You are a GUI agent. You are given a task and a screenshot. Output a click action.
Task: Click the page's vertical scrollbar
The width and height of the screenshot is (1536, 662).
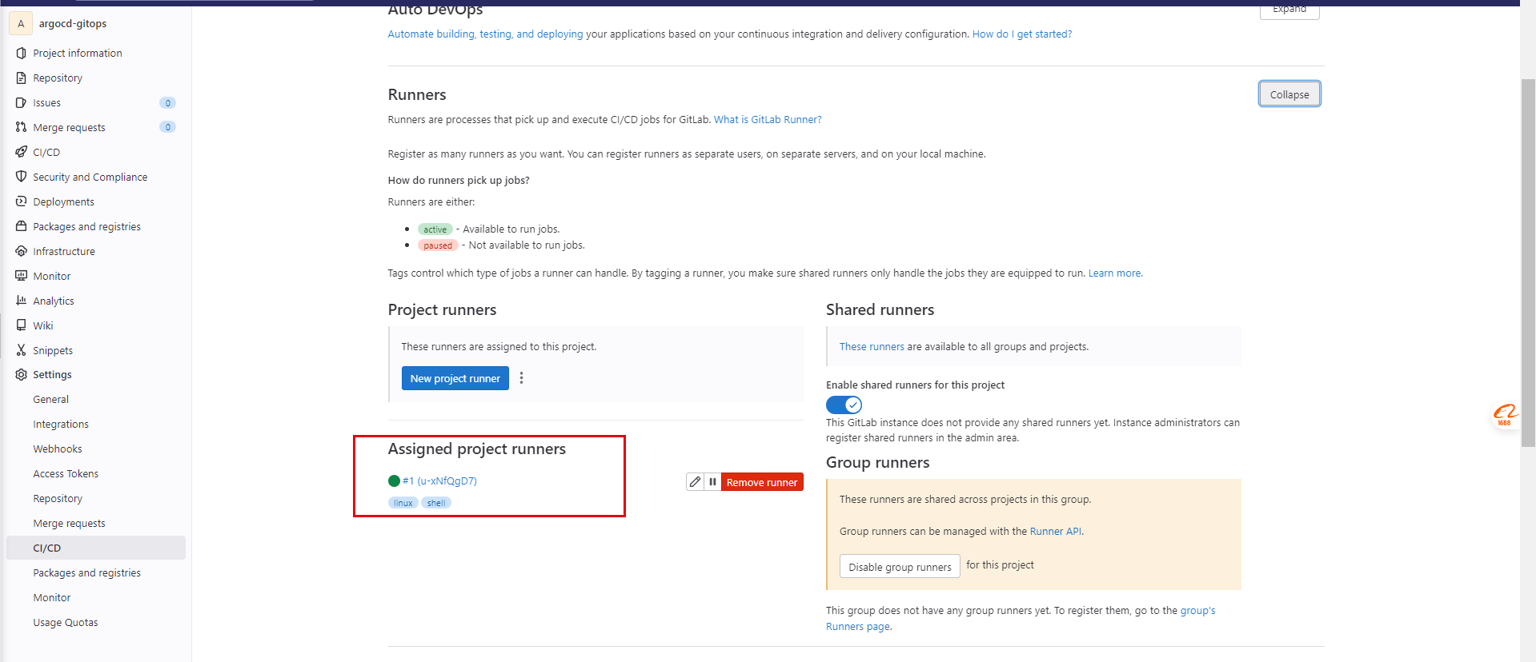tap(1528, 264)
